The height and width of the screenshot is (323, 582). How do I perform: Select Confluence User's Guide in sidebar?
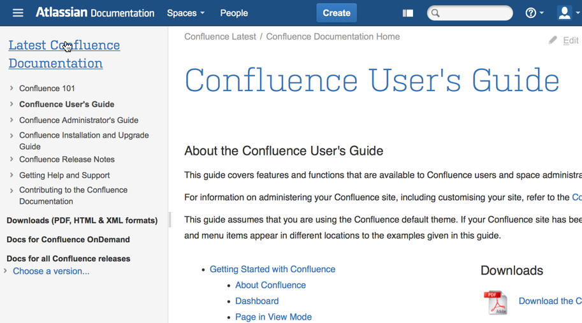67,104
